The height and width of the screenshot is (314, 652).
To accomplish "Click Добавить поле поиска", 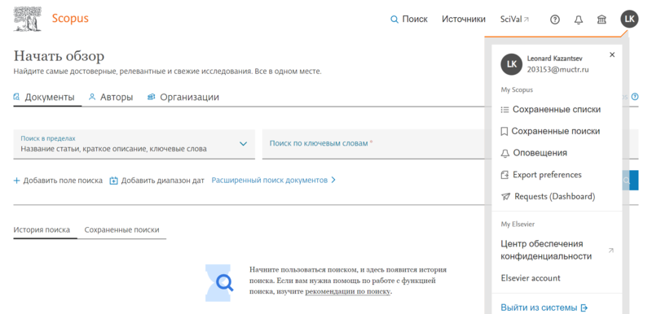I will 58,181.
